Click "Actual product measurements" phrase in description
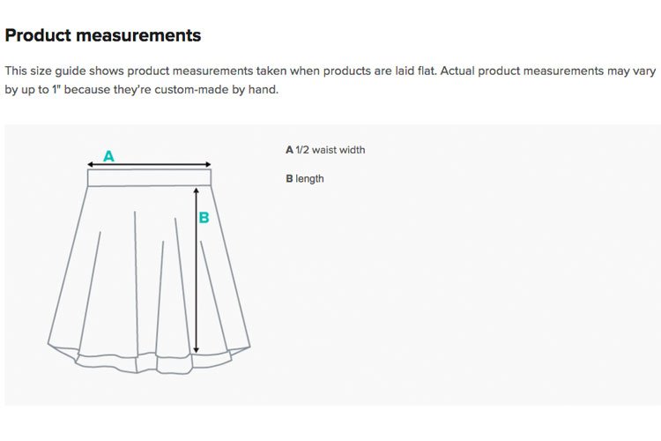The height and width of the screenshot is (441, 661). (522, 71)
